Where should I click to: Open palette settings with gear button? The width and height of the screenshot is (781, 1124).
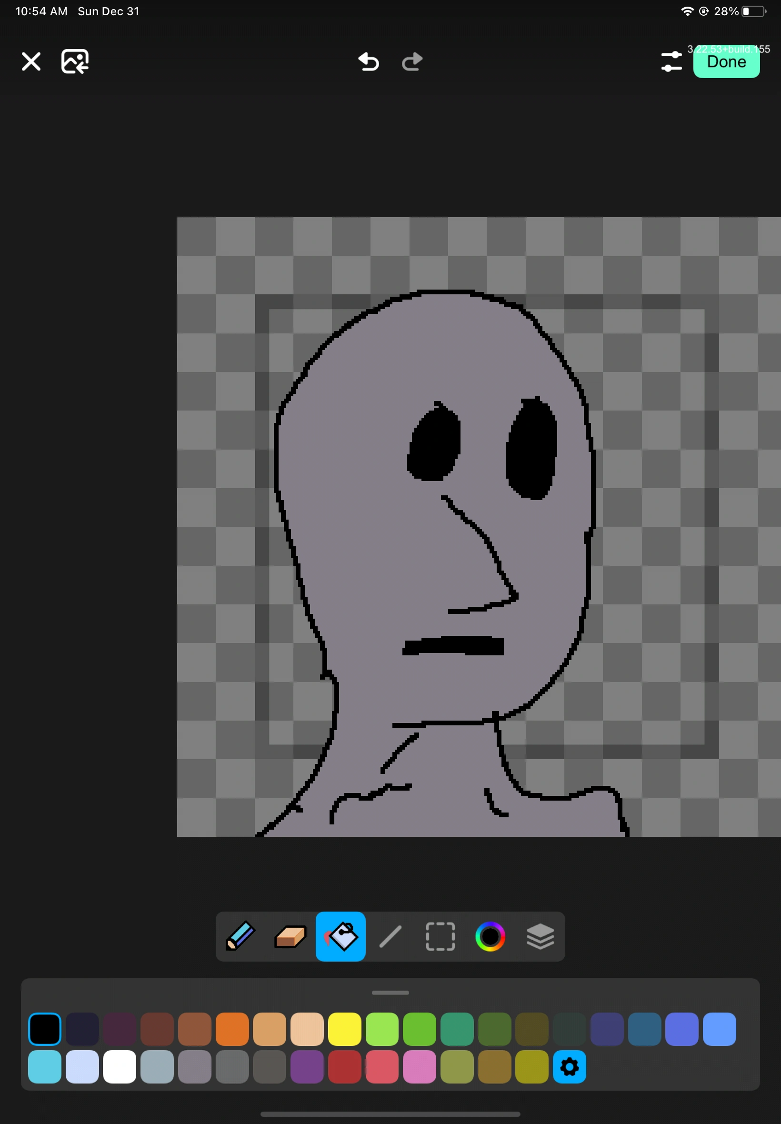(x=569, y=1067)
